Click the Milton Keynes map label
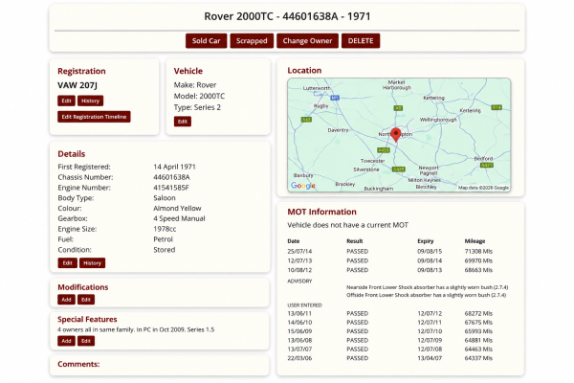 click(x=424, y=180)
